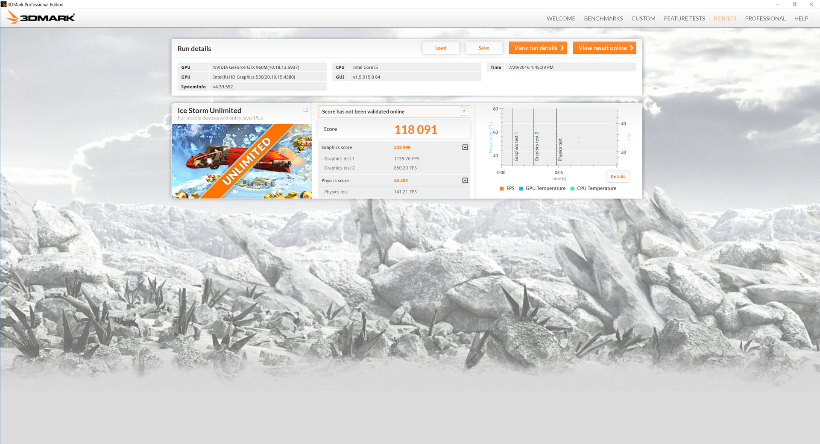Viewport: 820px width, 444px height.
Task: Open the Welcome tab
Action: [x=561, y=18]
